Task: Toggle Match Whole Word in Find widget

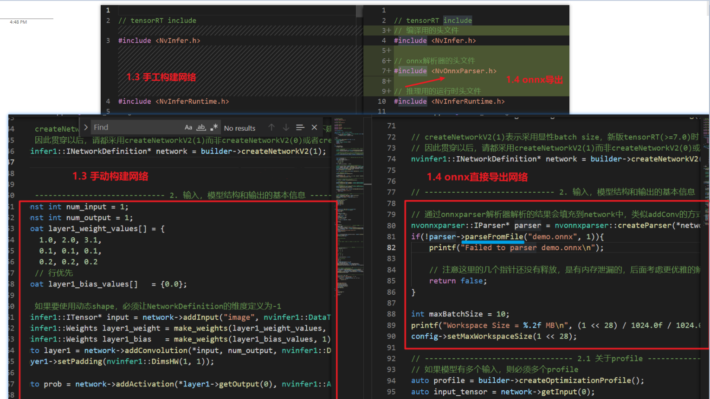Action: click(x=201, y=127)
